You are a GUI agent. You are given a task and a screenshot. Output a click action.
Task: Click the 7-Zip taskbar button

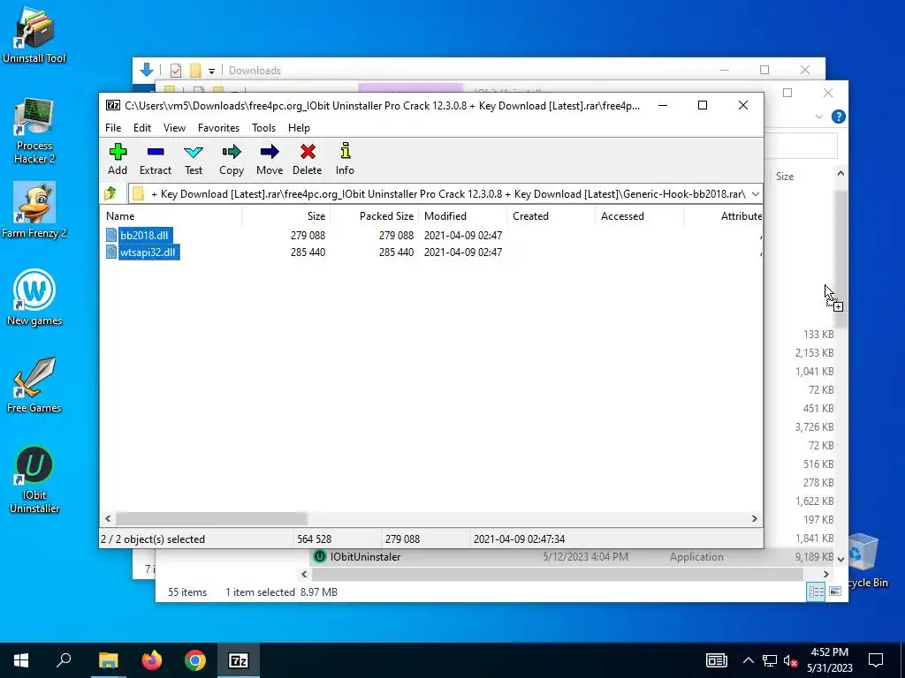(239, 660)
